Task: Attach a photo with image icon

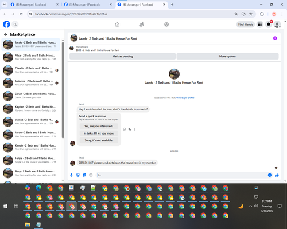Action: 78,175
